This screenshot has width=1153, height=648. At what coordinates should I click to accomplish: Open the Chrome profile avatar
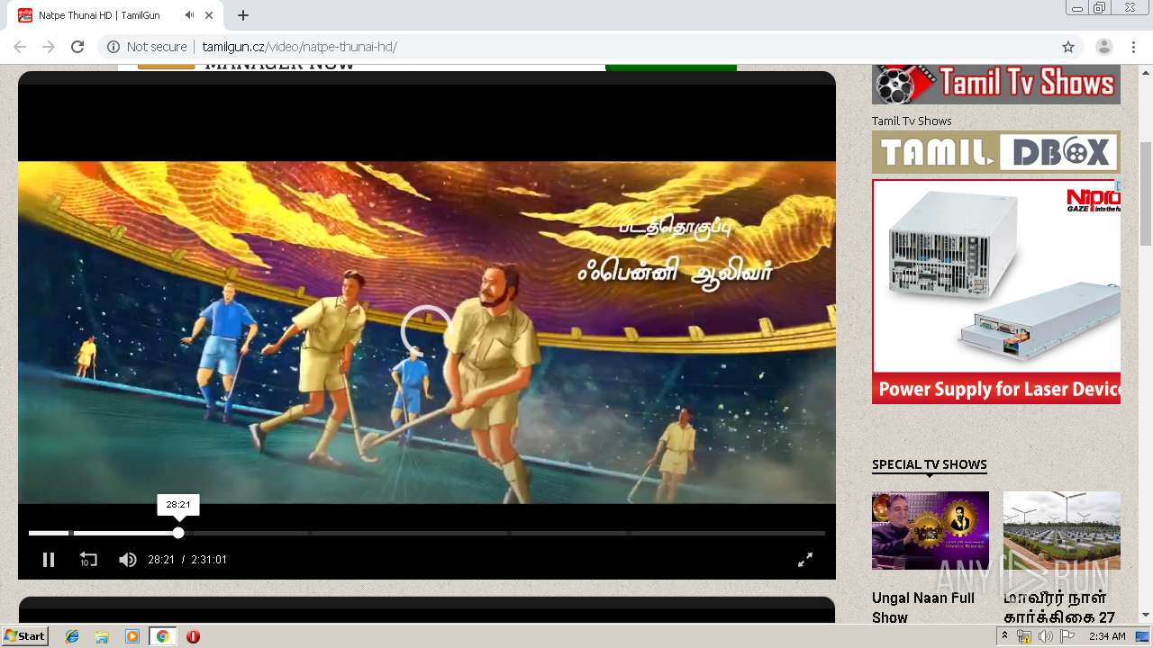[x=1103, y=47]
